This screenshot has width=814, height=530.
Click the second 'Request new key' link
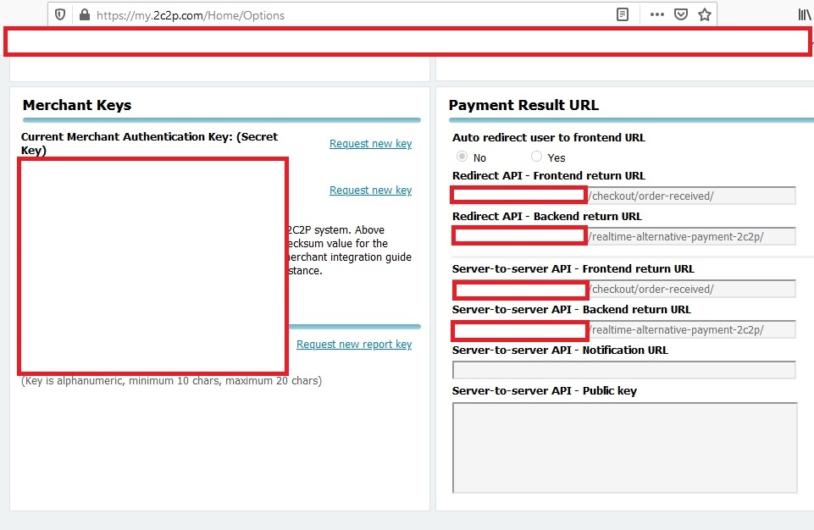[370, 190]
